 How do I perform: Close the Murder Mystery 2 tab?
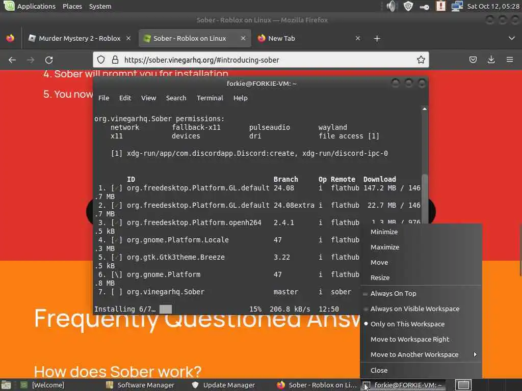point(128,38)
